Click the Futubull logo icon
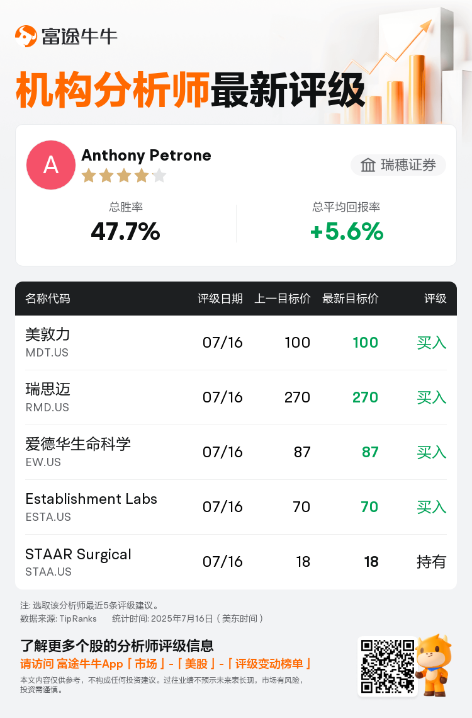 coord(26,36)
